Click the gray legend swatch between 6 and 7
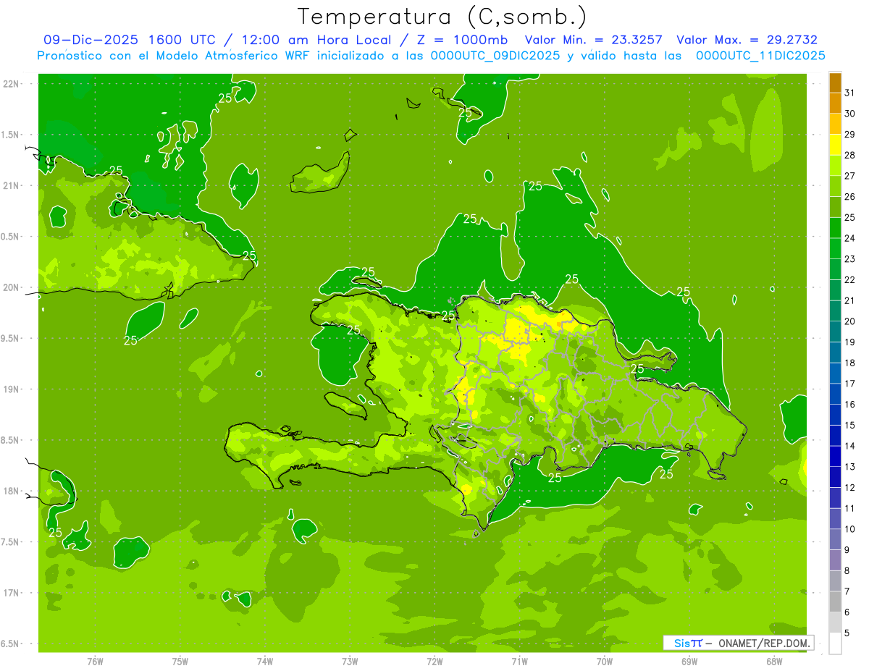This screenshot has width=869, height=671. coord(835,602)
